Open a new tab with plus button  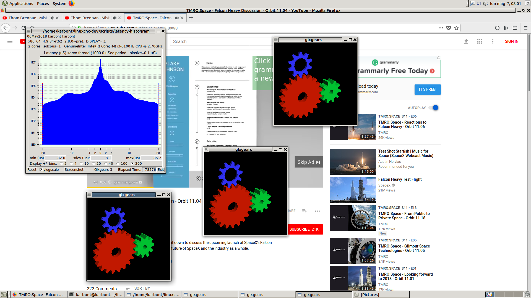tap(191, 18)
